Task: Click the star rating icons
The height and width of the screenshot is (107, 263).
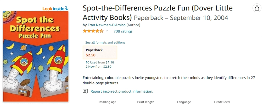Action: click(93, 31)
